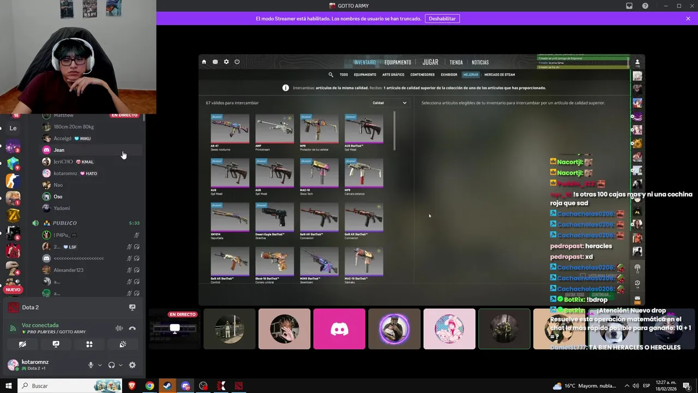Dismiss the streamer mode banner

688,19
